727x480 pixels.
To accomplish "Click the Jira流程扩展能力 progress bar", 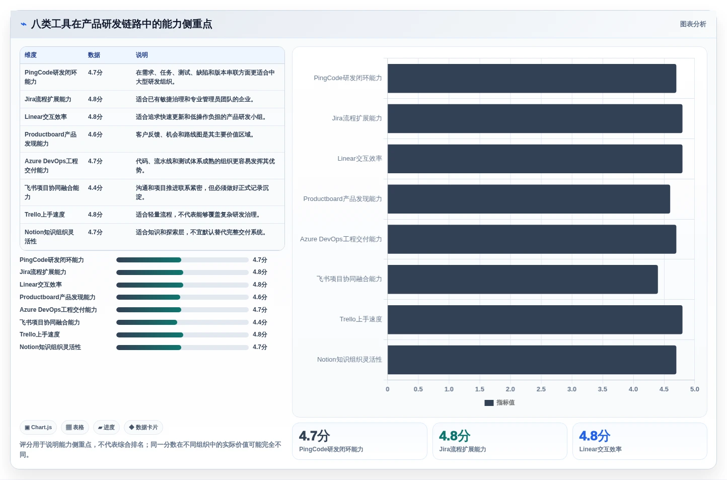I will (182, 272).
